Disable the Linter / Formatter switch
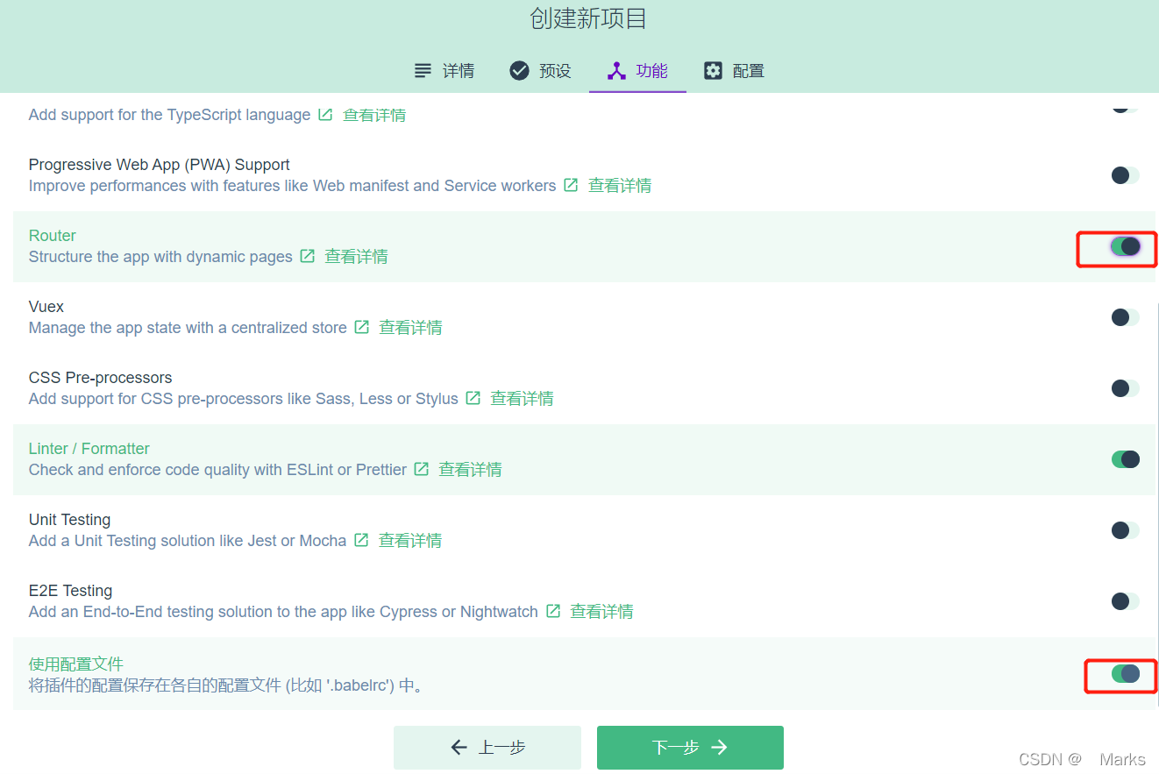The height and width of the screenshot is (774, 1159). 1125,459
